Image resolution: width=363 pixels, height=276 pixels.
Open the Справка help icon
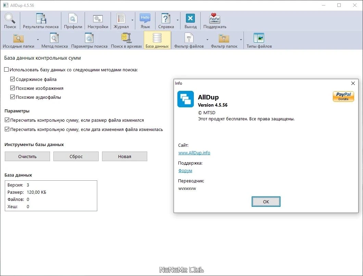tap(166, 18)
